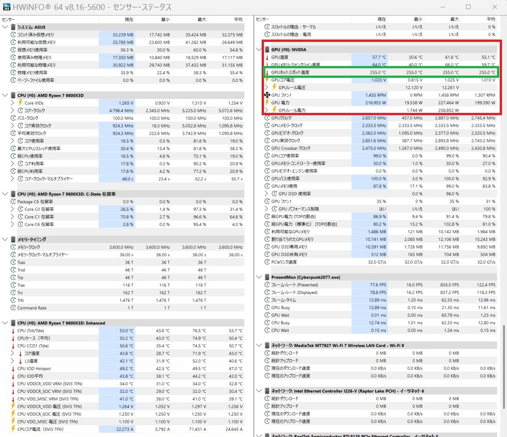The image size is (507, 437).
Task: Expand the コア使用率 row
Action: 12,141
